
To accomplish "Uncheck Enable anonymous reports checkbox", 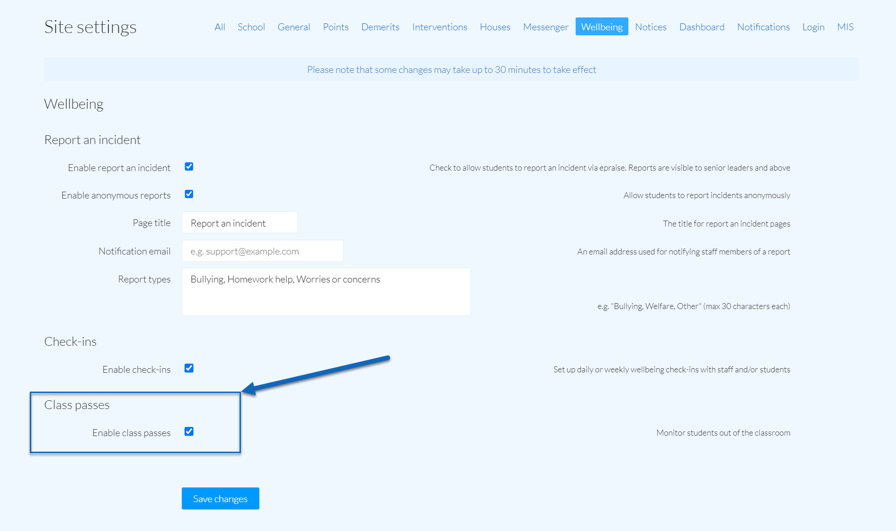I will (189, 194).
